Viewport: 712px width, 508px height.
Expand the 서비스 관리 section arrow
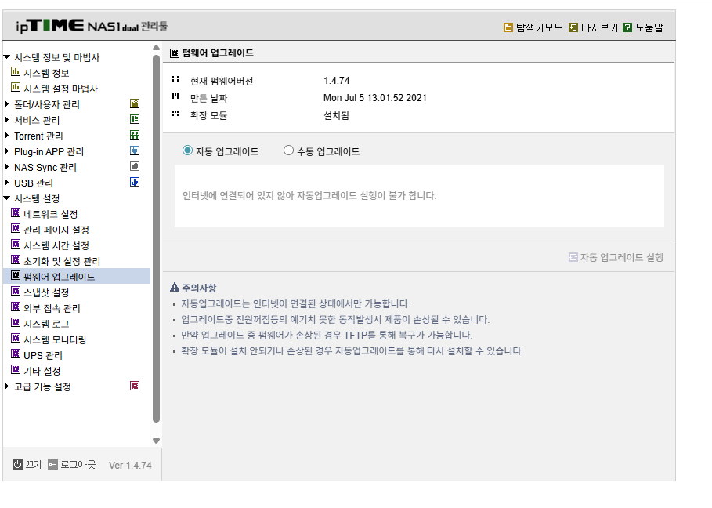pyautogui.click(x=6, y=120)
